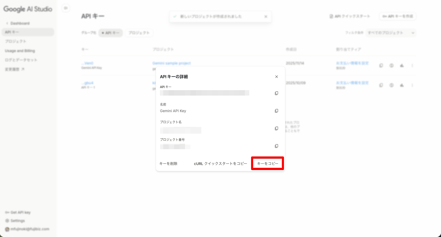Screen dimensions: 441x237
Task: Copy the project name via its copy icon
Action: pos(276,128)
